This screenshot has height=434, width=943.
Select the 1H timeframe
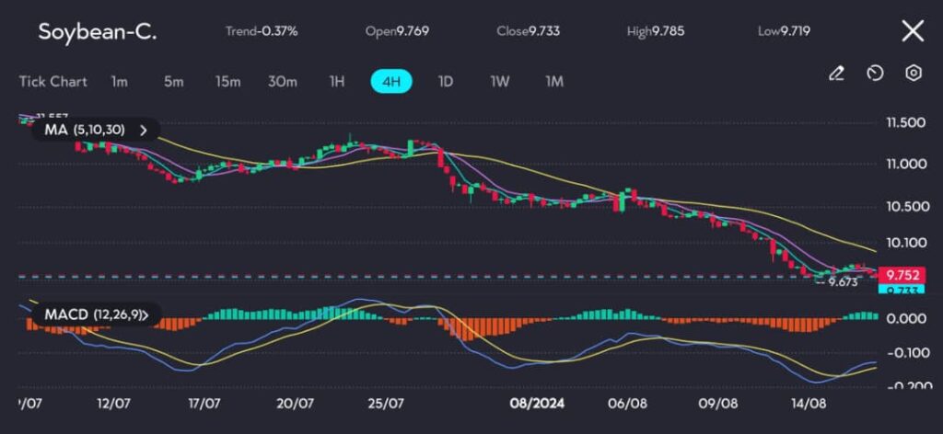pyautogui.click(x=337, y=82)
